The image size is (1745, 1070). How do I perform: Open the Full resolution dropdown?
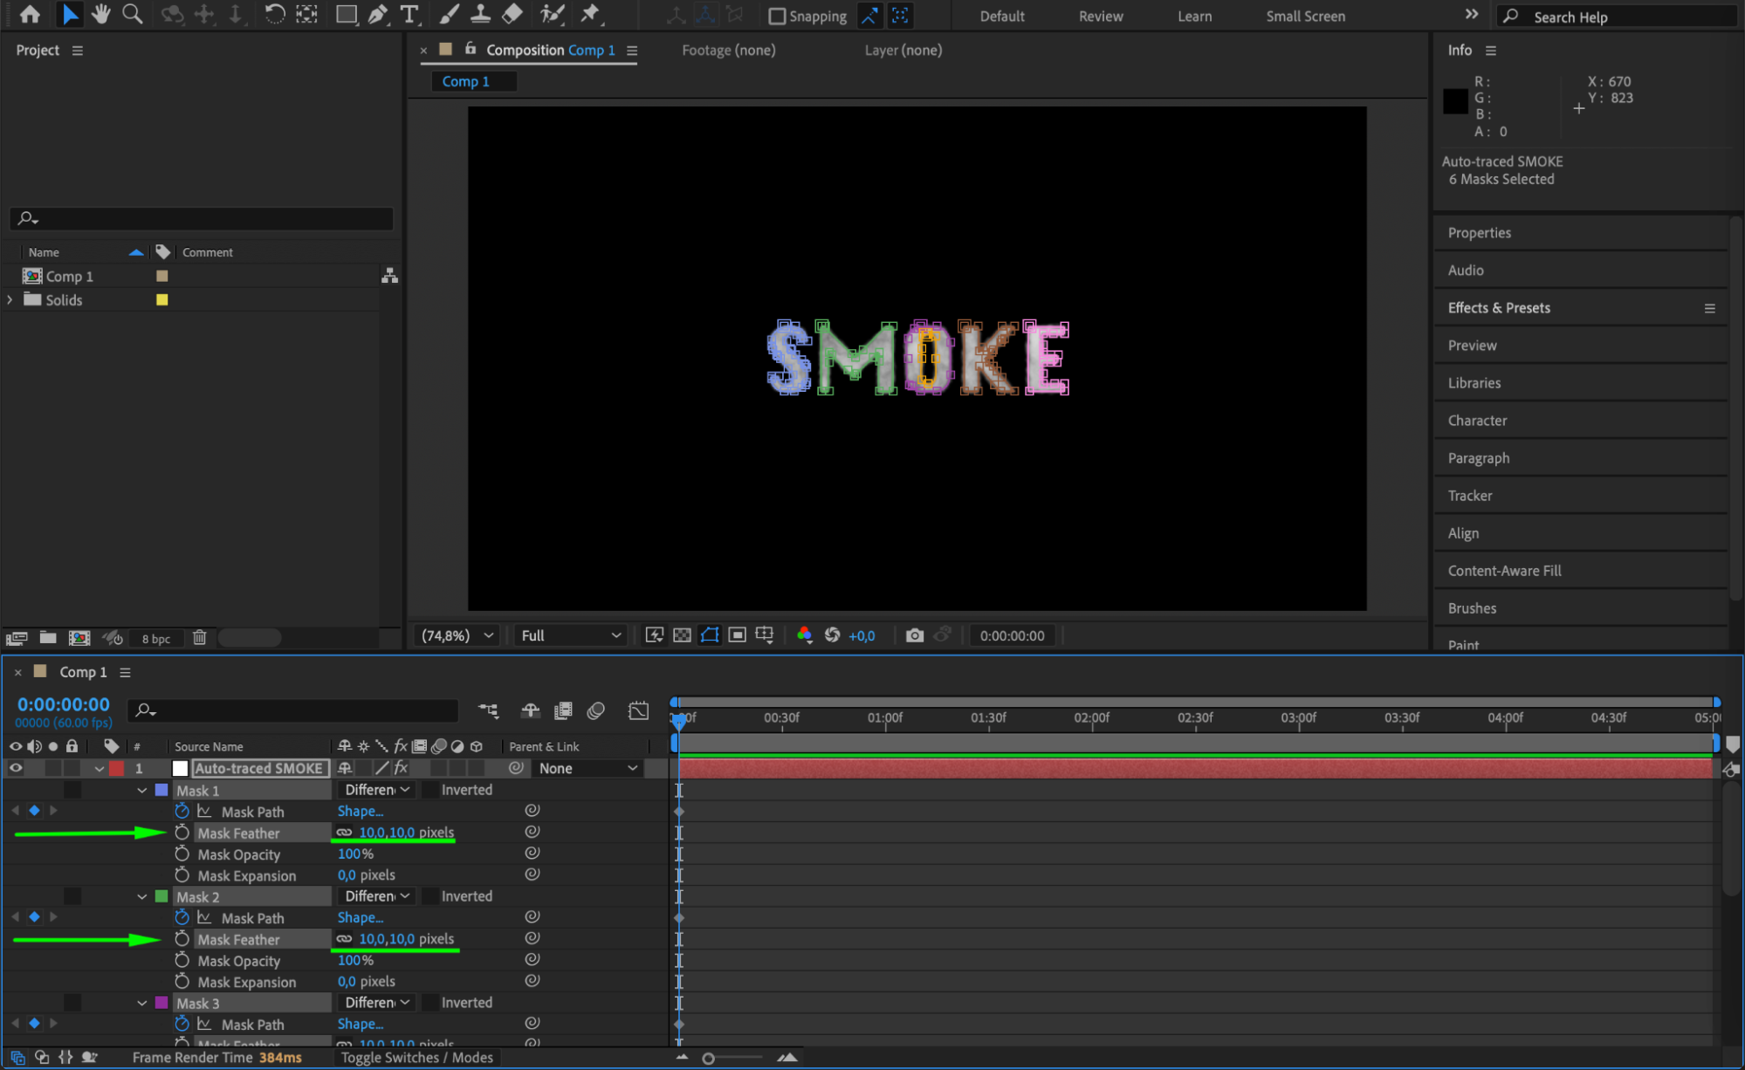coord(570,635)
